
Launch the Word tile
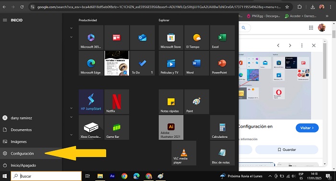tap(197, 63)
